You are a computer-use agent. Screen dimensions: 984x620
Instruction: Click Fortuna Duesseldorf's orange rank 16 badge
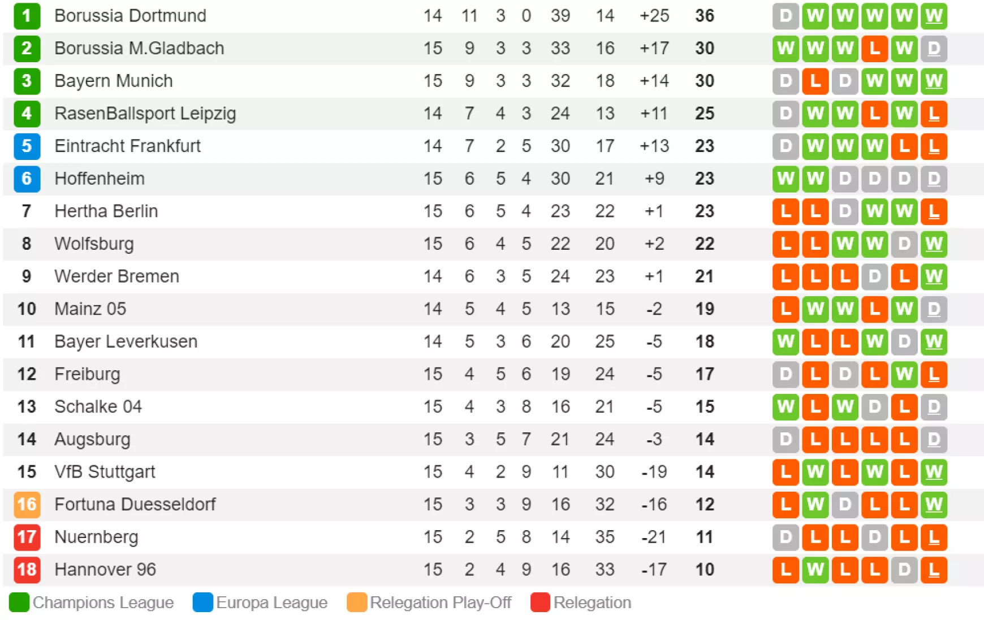click(27, 504)
